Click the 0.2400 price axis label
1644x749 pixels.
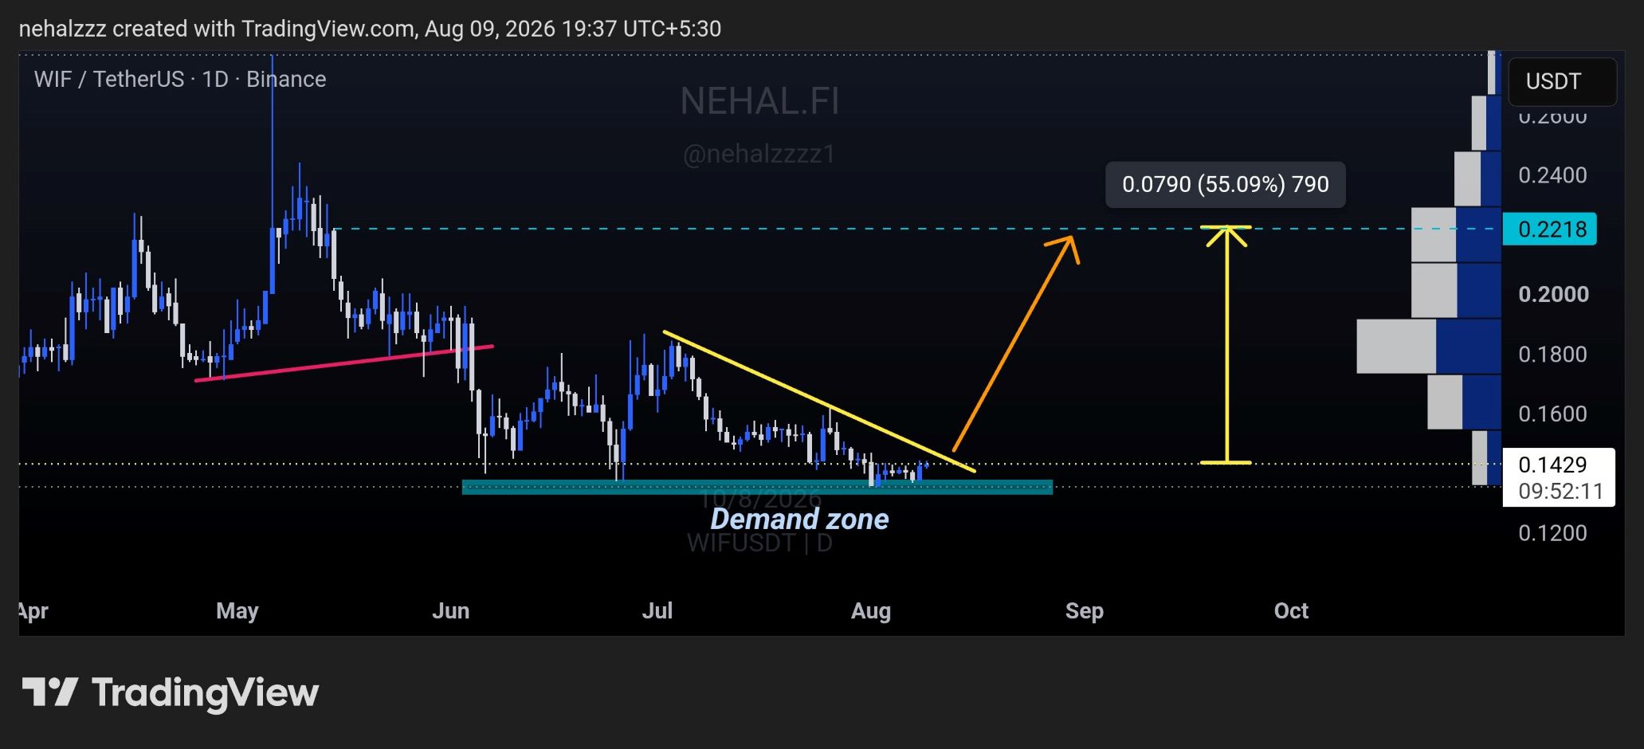(x=1552, y=175)
